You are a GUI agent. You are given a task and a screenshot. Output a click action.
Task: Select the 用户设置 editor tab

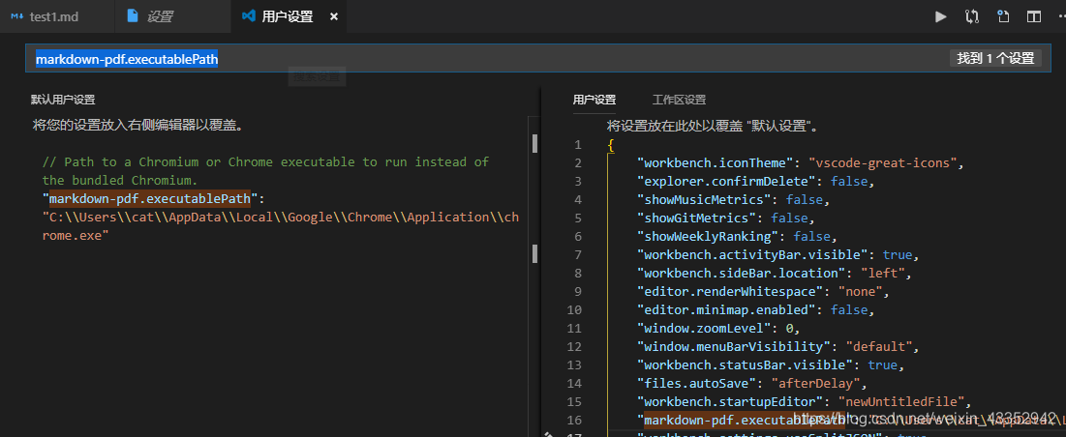(287, 17)
